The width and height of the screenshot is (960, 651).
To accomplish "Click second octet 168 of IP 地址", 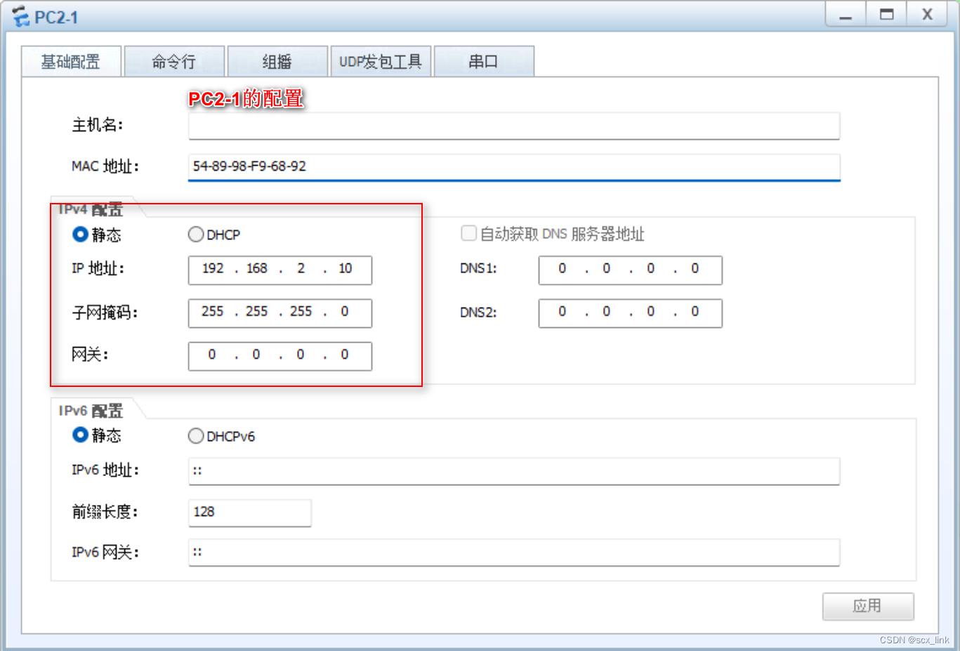I will 257,269.
